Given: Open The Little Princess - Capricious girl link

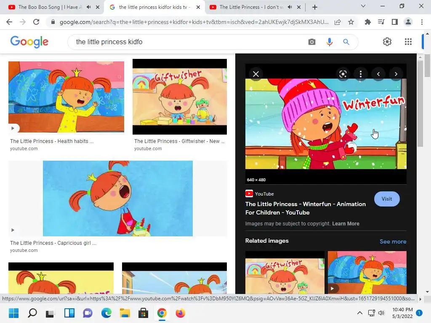Looking at the screenshot, I should tap(53, 243).
